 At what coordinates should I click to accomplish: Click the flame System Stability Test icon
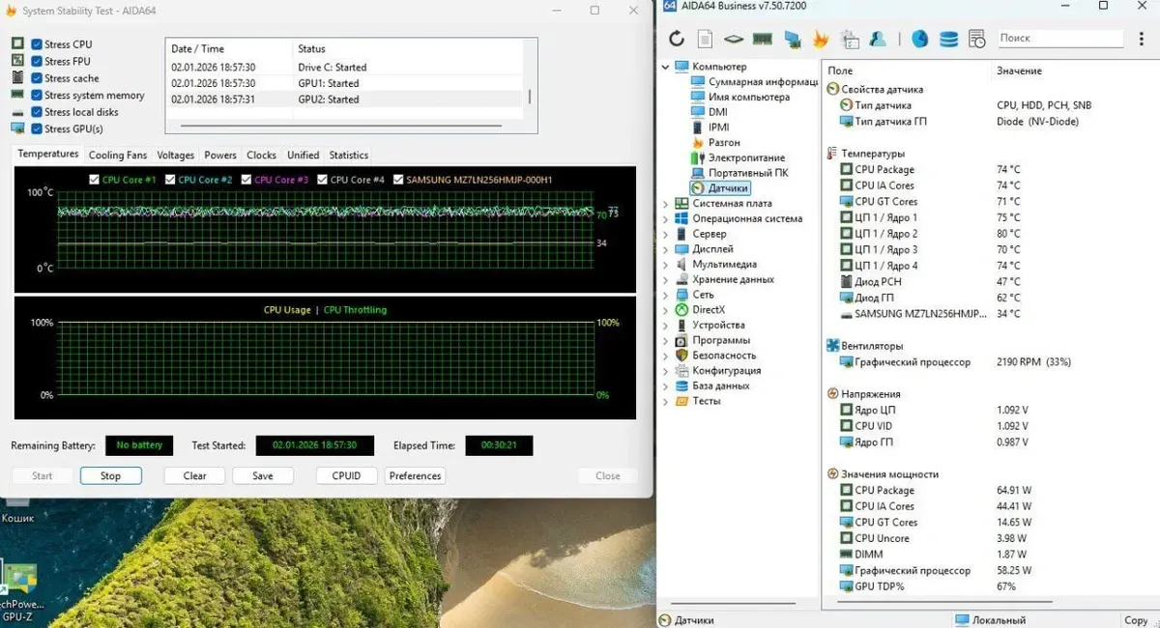(821, 39)
